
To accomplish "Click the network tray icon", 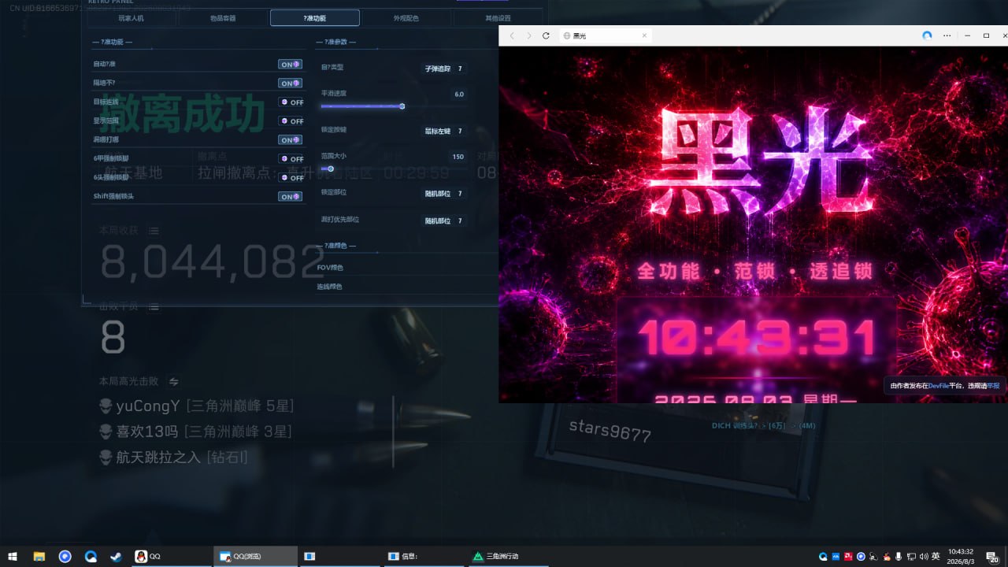I will tap(910, 556).
